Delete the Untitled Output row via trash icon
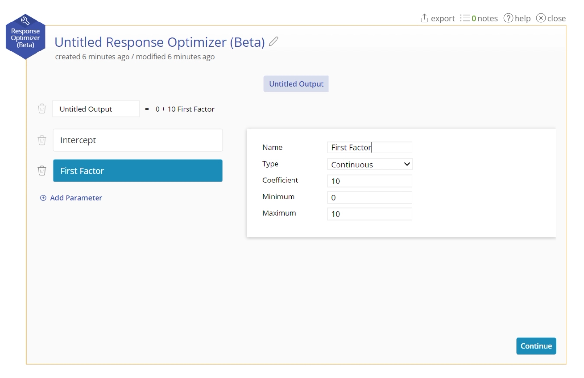 (x=42, y=109)
